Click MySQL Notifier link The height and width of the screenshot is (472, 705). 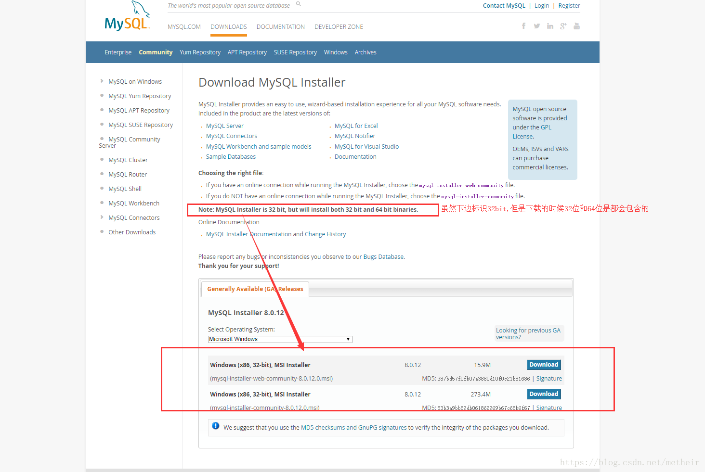pos(355,136)
